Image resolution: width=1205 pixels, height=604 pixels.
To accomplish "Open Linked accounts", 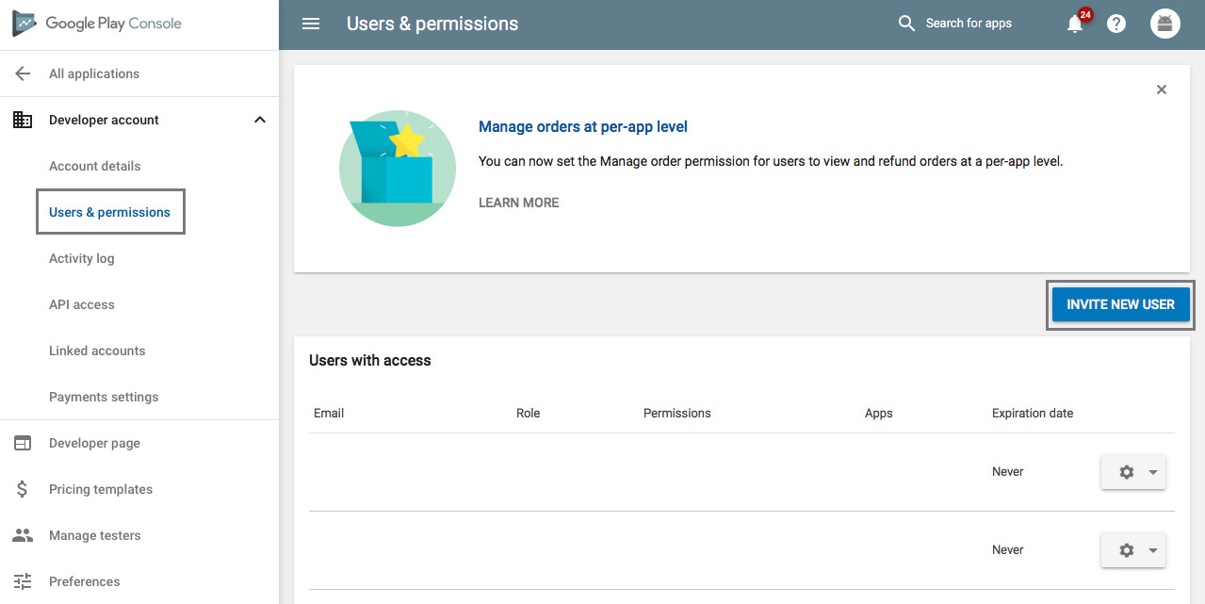I will 97,351.
